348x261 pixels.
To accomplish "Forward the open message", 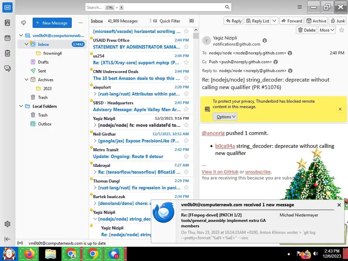I will click(x=292, y=21).
